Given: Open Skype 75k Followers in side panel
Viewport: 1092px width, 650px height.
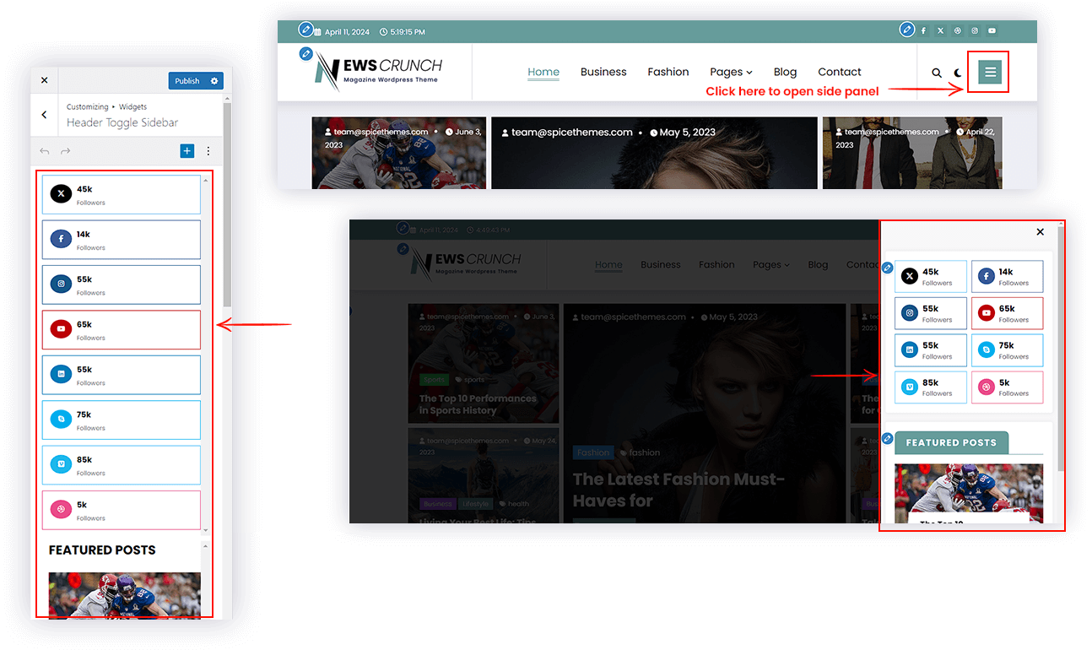Looking at the screenshot, I should click(x=1008, y=350).
